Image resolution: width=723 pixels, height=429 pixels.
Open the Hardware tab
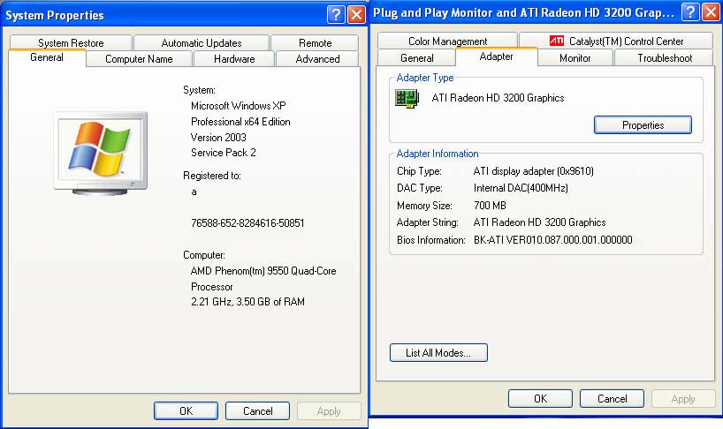coord(234,59)
